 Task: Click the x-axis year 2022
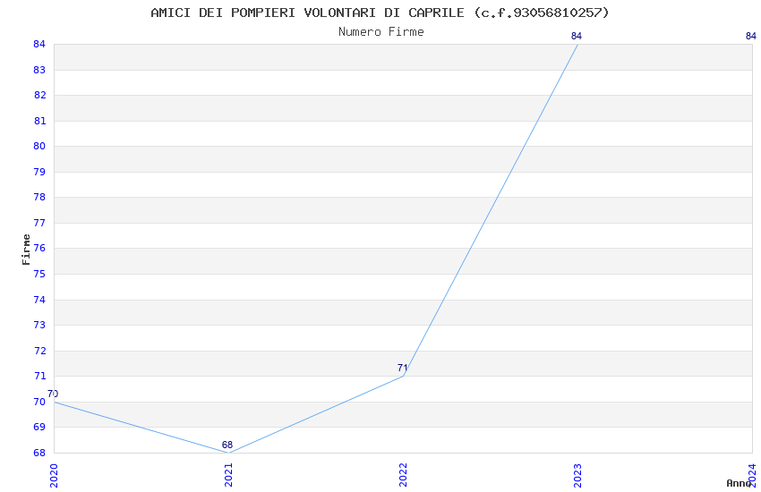tap(403, 476)
